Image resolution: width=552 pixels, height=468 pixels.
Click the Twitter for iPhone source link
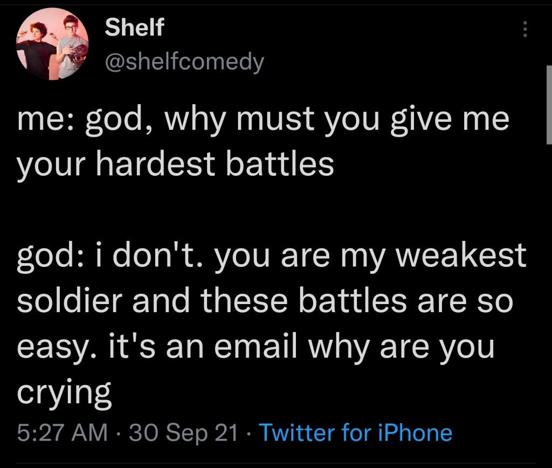356,432
